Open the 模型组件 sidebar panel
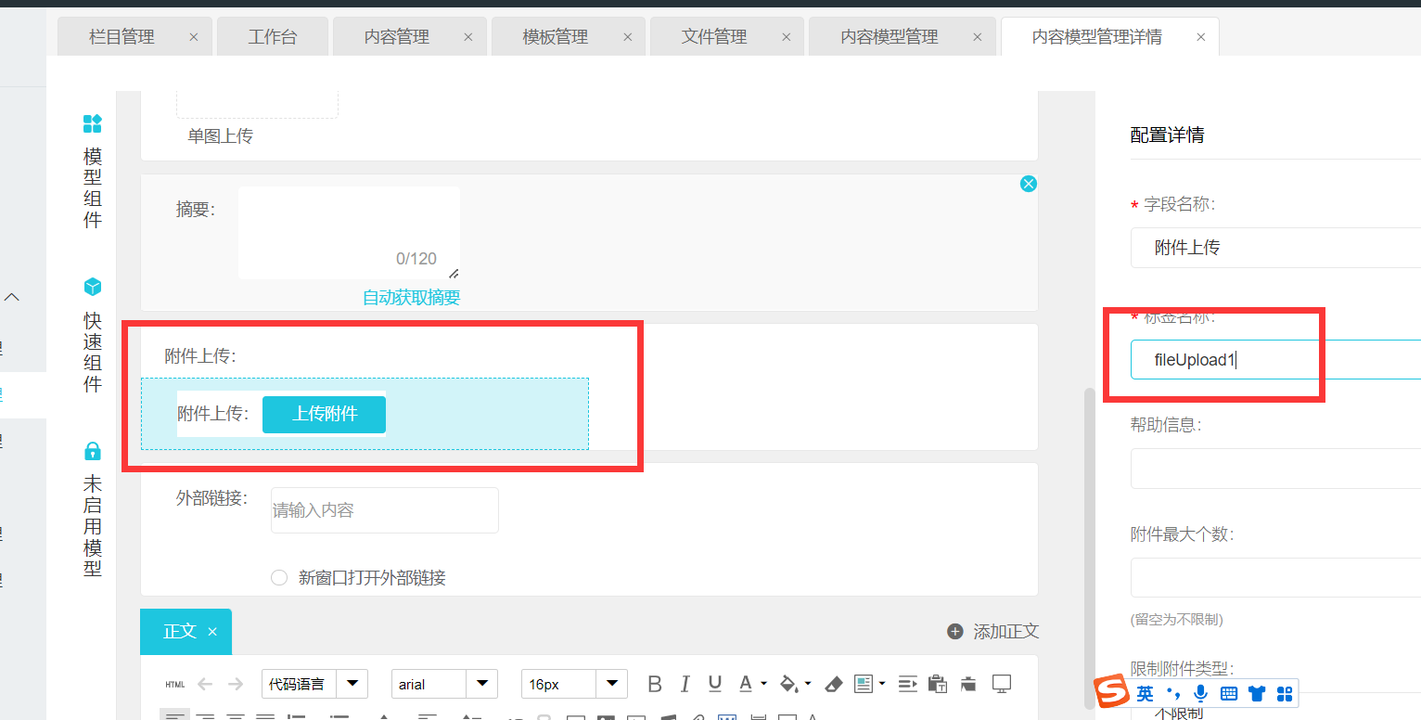 [x=93, y=171]
